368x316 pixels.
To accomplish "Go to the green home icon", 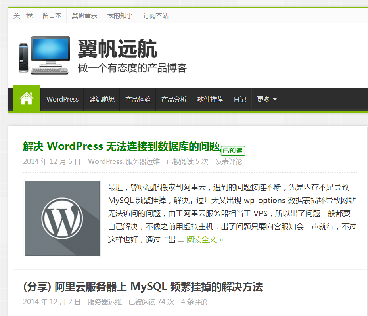I will click(27, 98).
